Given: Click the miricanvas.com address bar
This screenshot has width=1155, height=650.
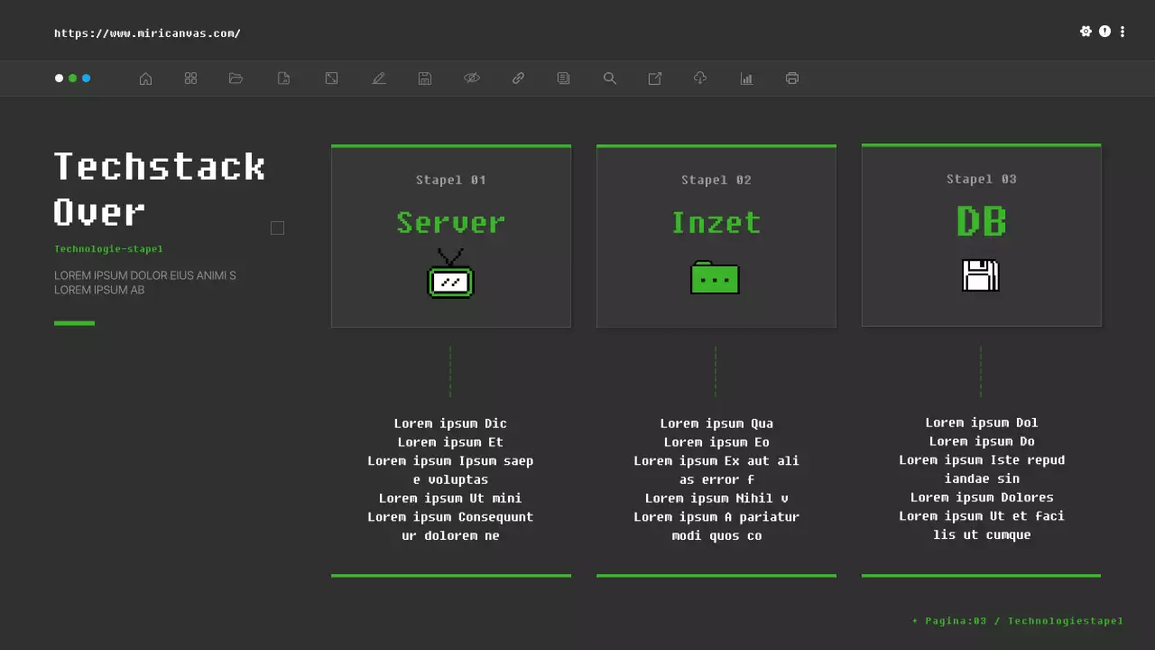Looking at the screenshot, I should click(x=147, y=32).
